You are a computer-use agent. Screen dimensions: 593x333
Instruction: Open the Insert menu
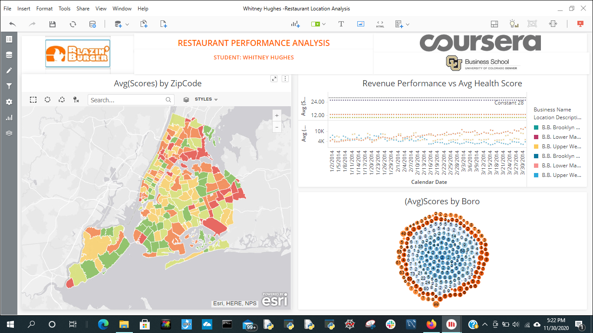(x=24, y=9)
